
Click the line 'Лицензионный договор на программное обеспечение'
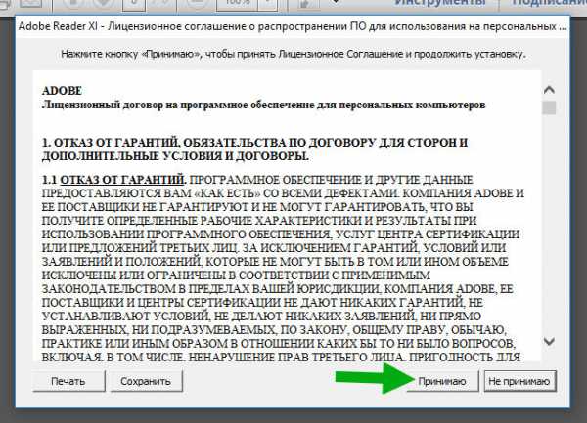(263, 105)
